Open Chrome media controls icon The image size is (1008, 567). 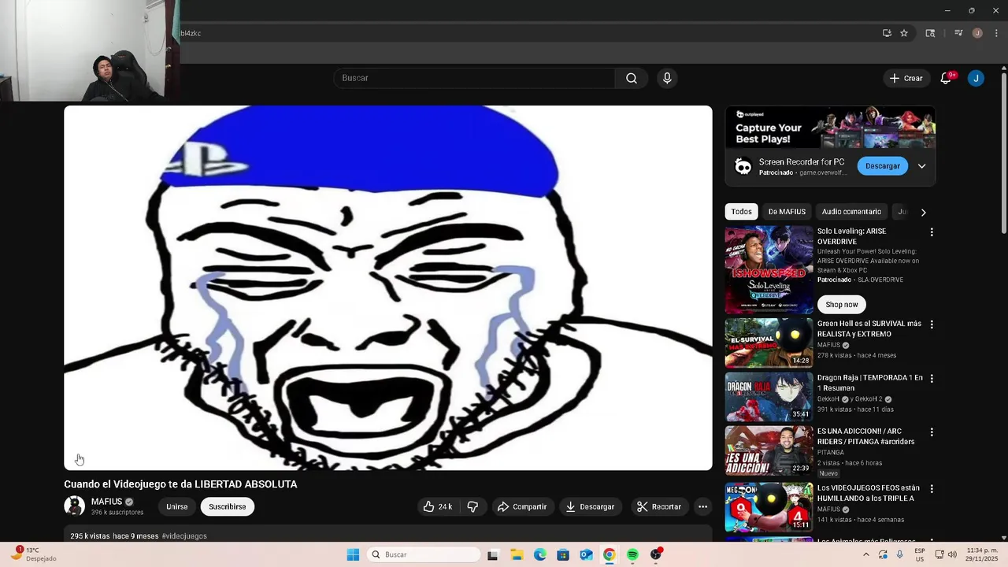point(958,33)
